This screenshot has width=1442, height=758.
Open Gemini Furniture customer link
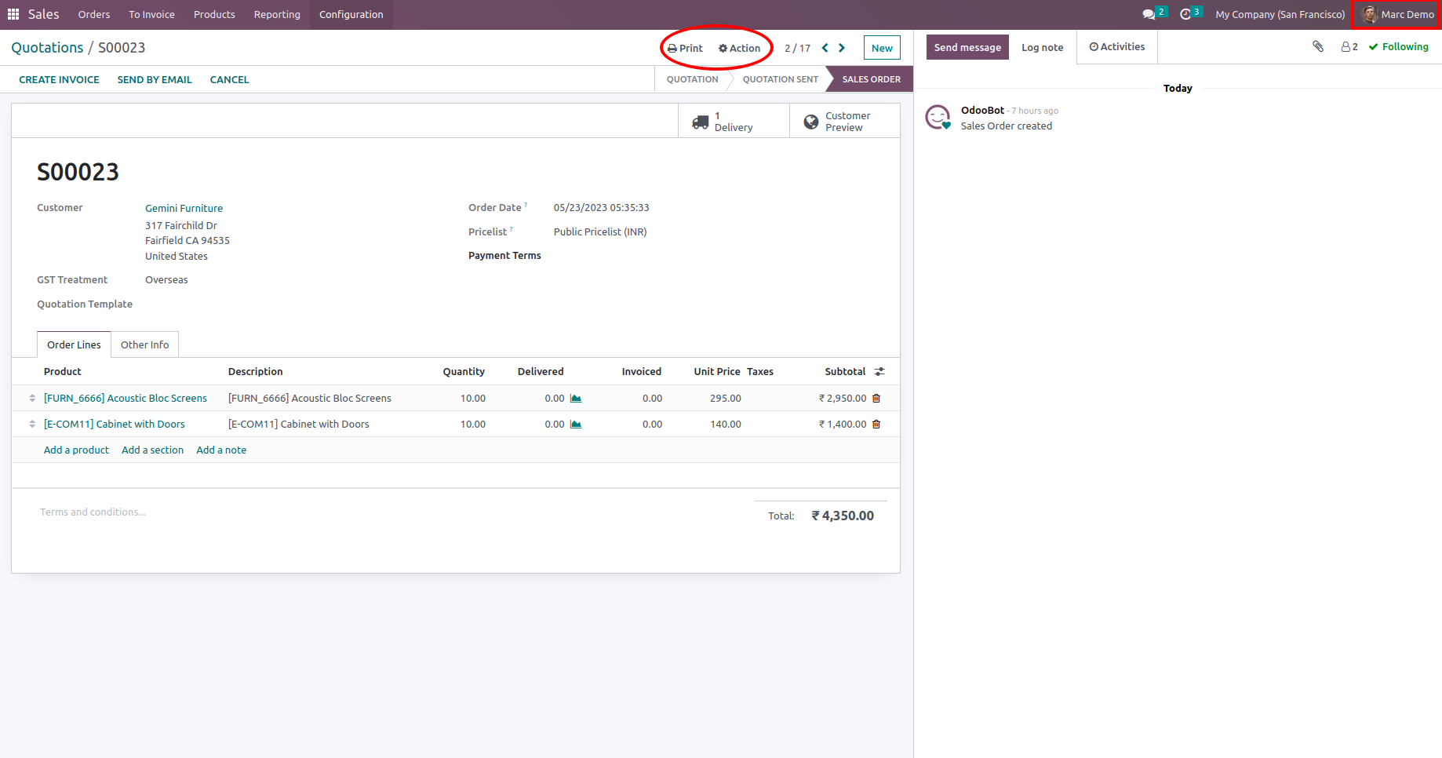click(184, 208)
